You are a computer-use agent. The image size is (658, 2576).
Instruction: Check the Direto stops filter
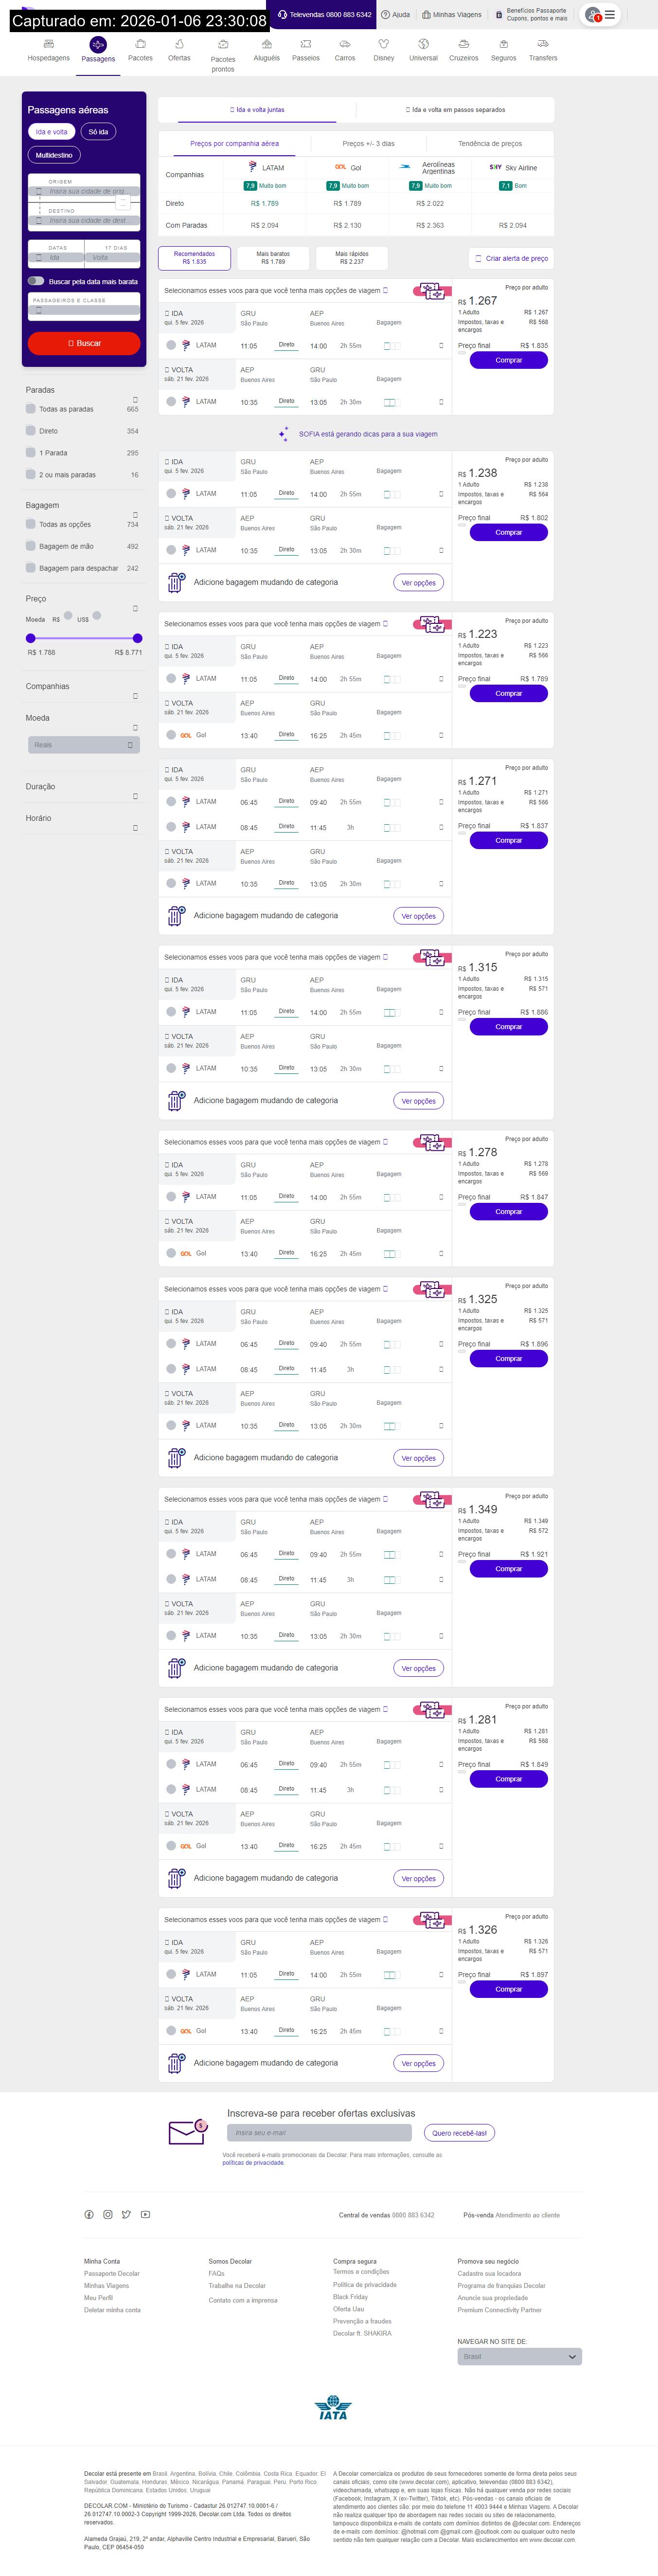[x=31, y=431]
